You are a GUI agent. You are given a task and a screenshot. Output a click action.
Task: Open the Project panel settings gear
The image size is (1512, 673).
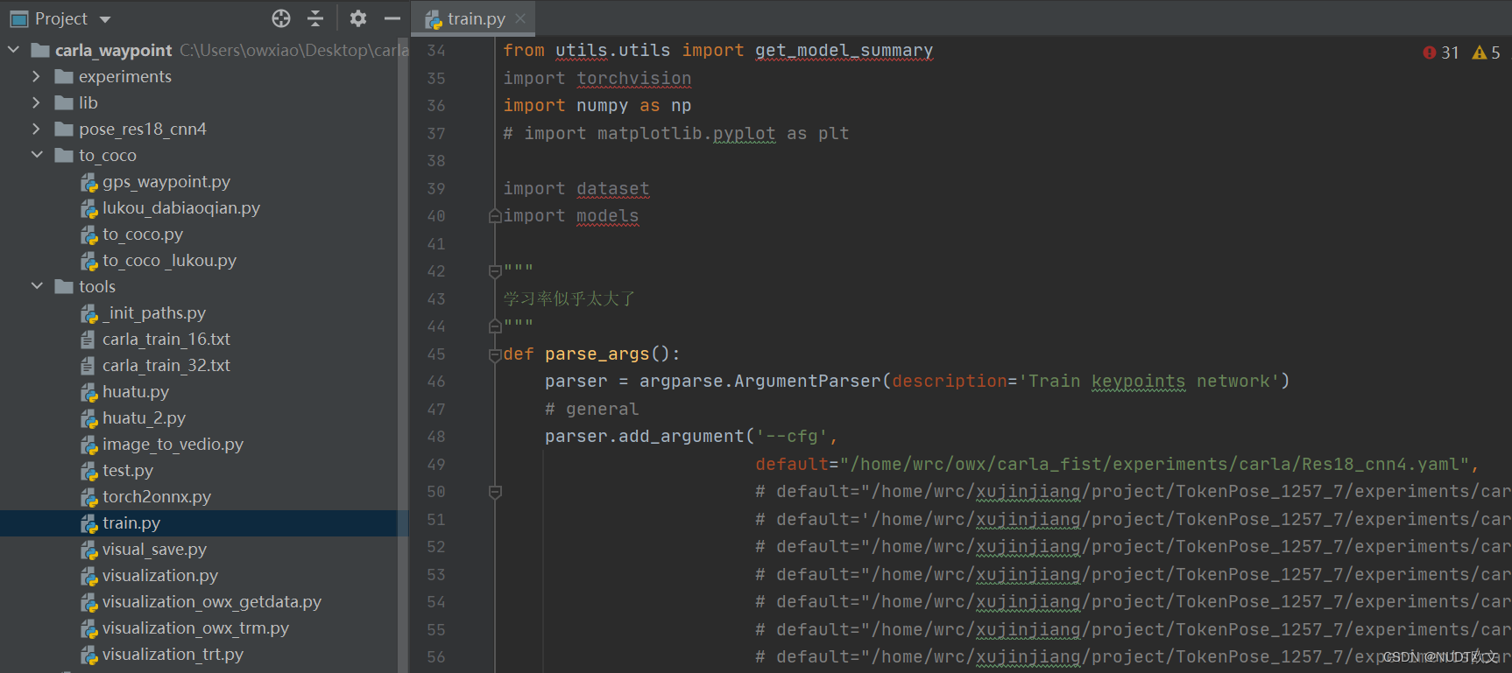tap(358, 18)
